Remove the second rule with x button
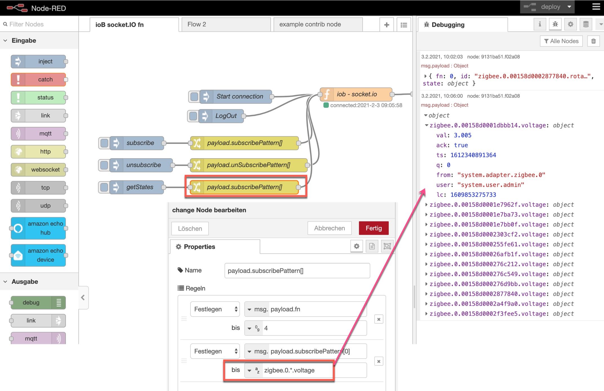This screenshot has width=604, height=391. [x=379, y=361]
